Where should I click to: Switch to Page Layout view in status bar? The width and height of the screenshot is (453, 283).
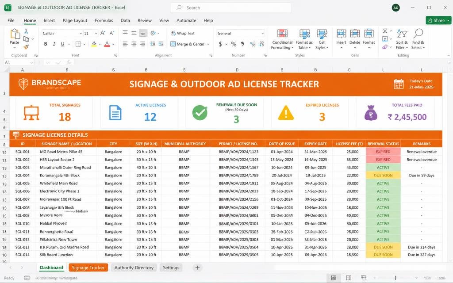[x=349, y=278]
